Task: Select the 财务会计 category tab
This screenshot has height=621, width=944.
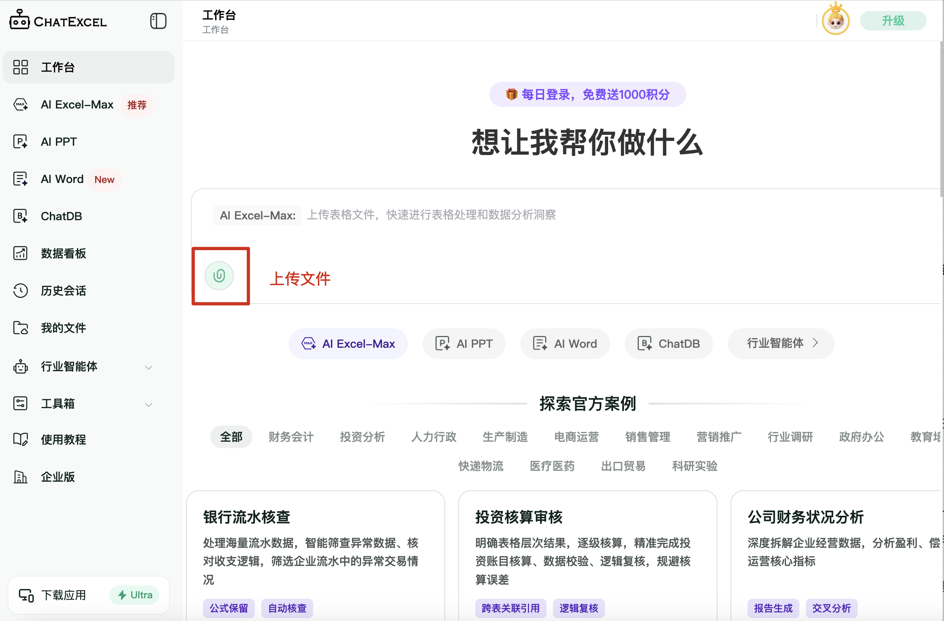Action: click(x=291, y=437)
